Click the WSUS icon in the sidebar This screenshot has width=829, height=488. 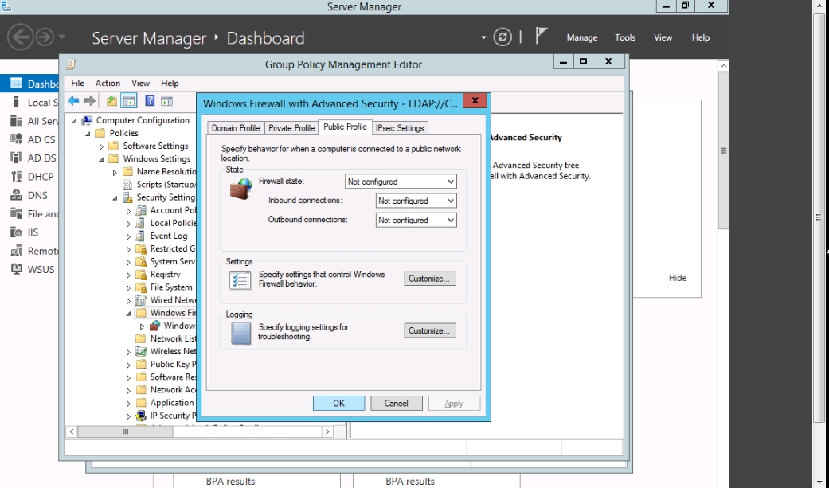16,269
